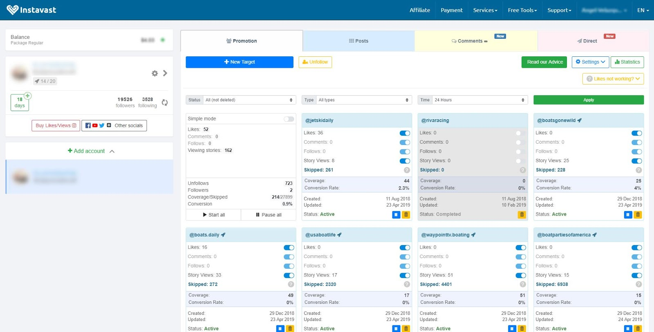Click the refresh followers icon

point(165,102)
